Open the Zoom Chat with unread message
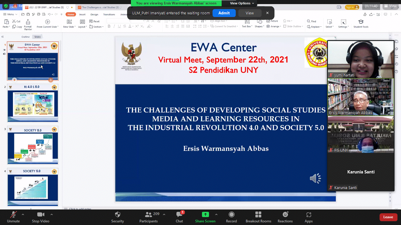 point(179,215)
